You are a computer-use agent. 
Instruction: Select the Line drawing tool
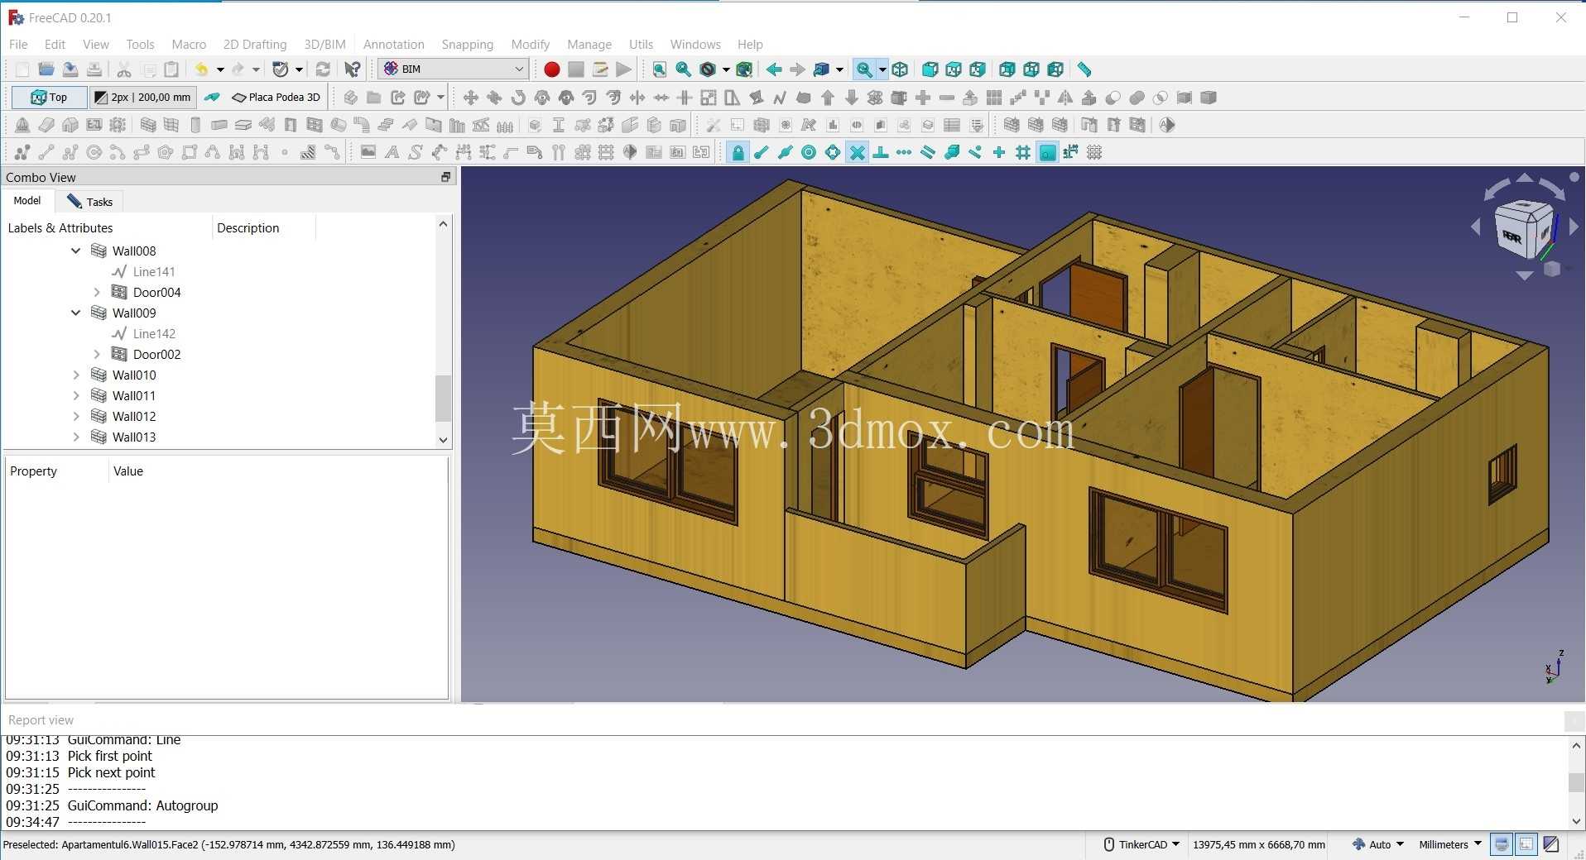point(46,152)
